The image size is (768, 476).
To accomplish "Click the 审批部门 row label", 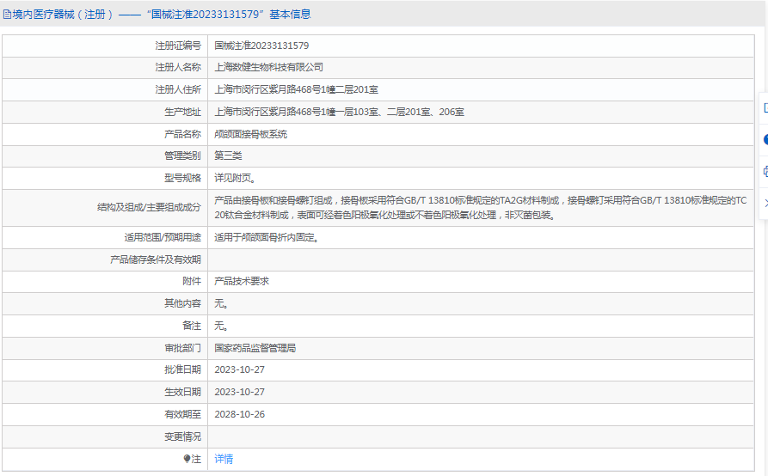I will pyautogui.click(x=182, y=348).
